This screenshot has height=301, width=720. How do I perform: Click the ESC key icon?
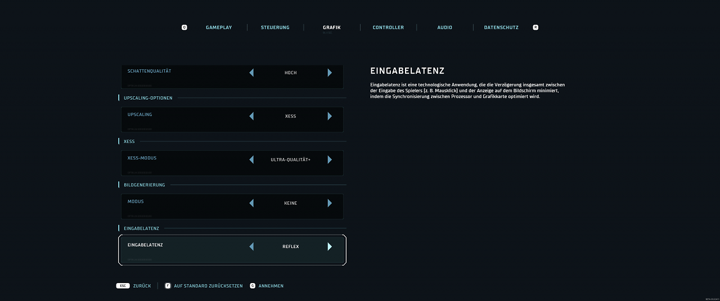coord(123,286)
